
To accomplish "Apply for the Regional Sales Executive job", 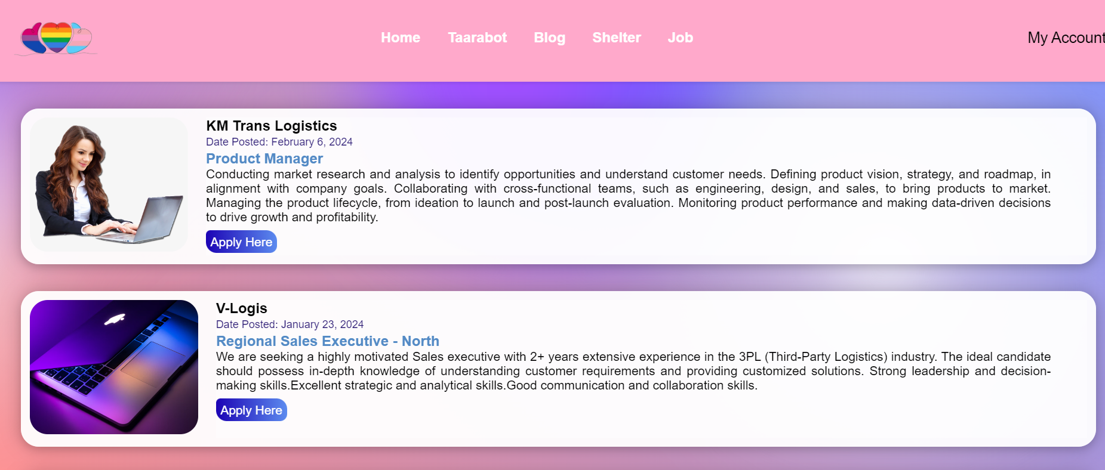I will 251,410.
